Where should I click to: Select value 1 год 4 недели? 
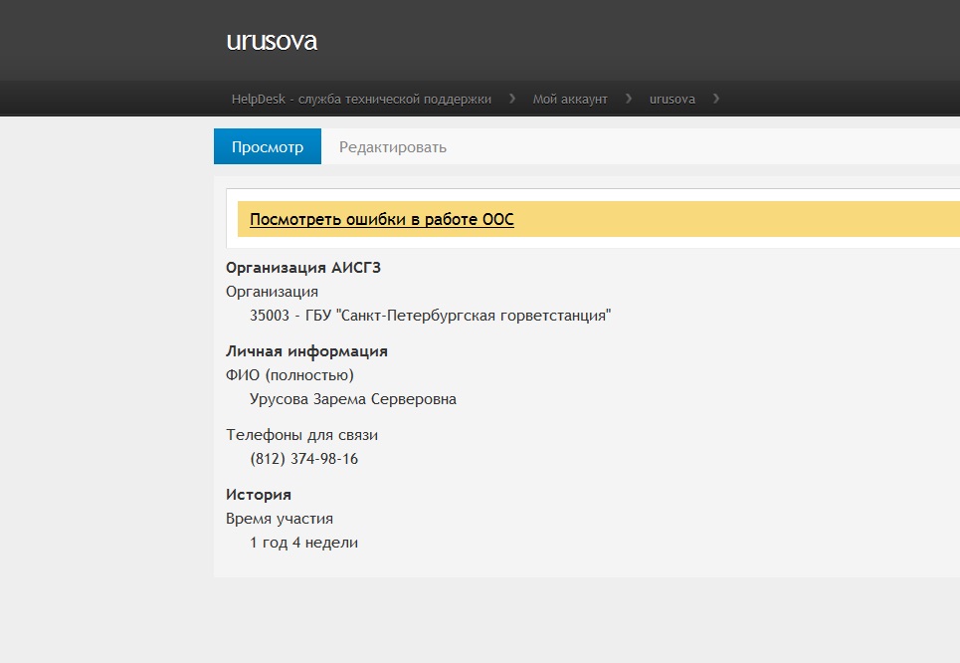[303, 543]
